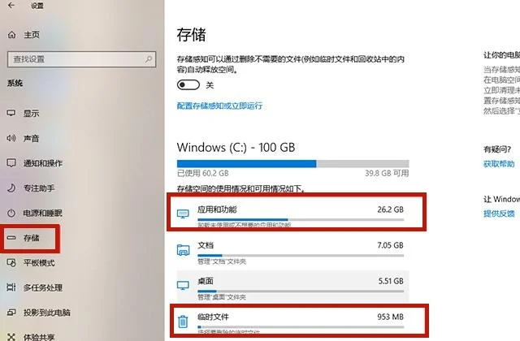
Task: Click the C drive usage bar
Action: 292,163
